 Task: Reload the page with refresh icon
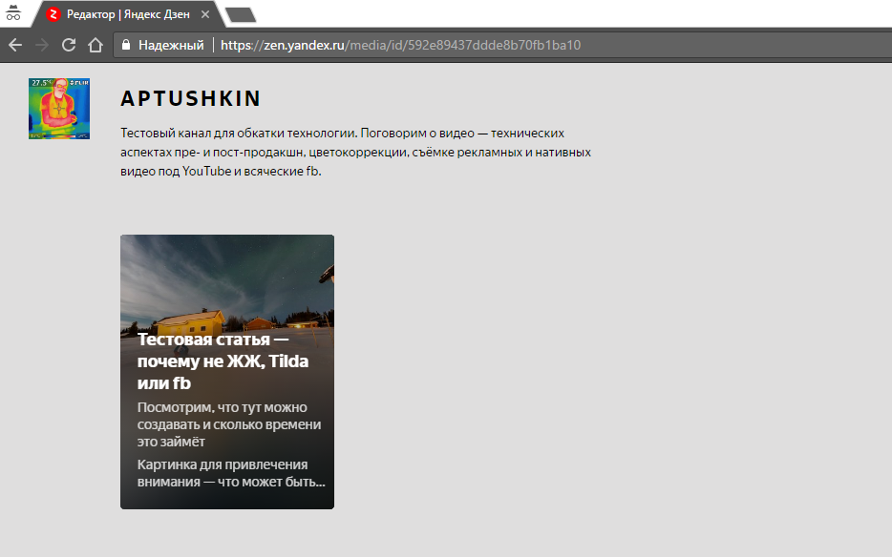pos(69,45)
